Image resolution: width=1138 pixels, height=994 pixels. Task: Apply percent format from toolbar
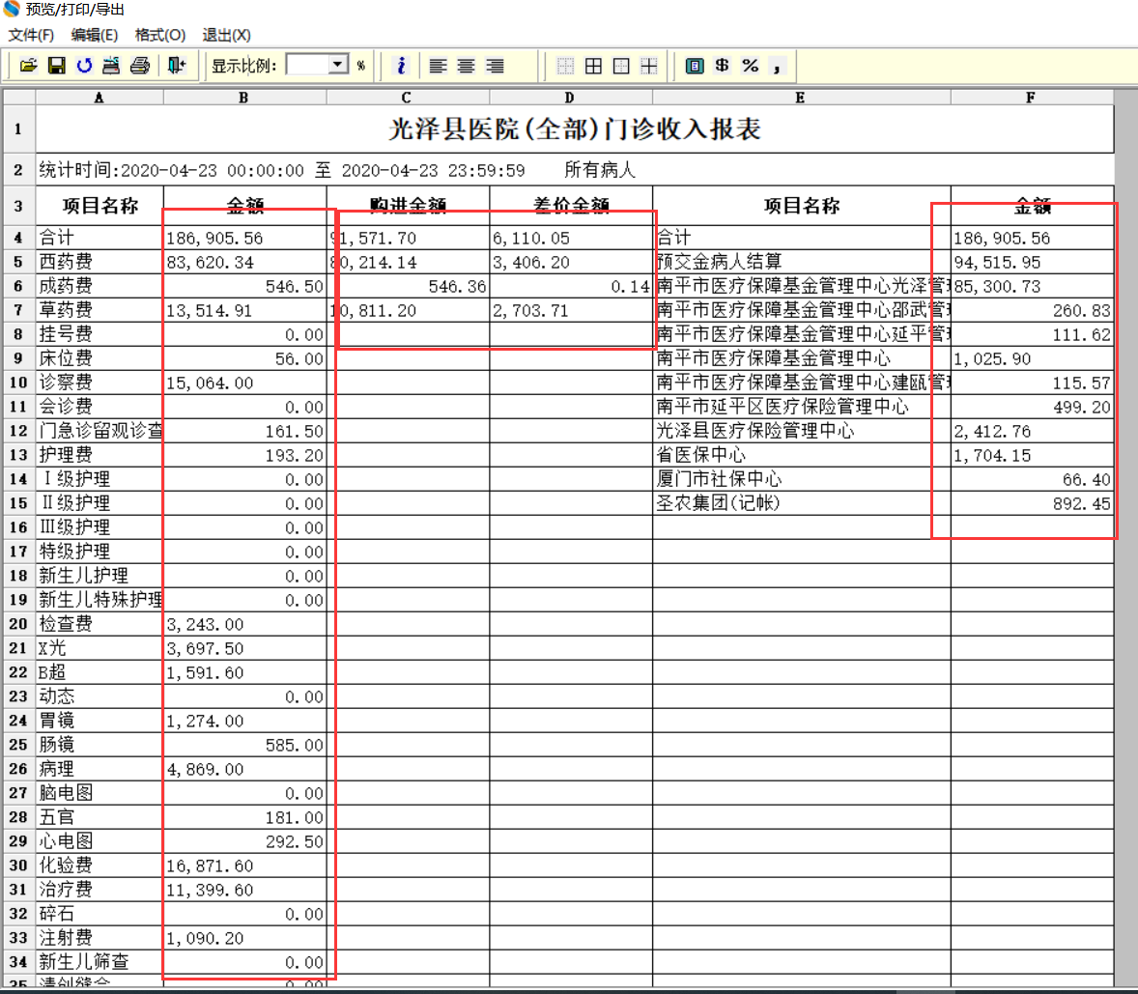pos(751,66)
